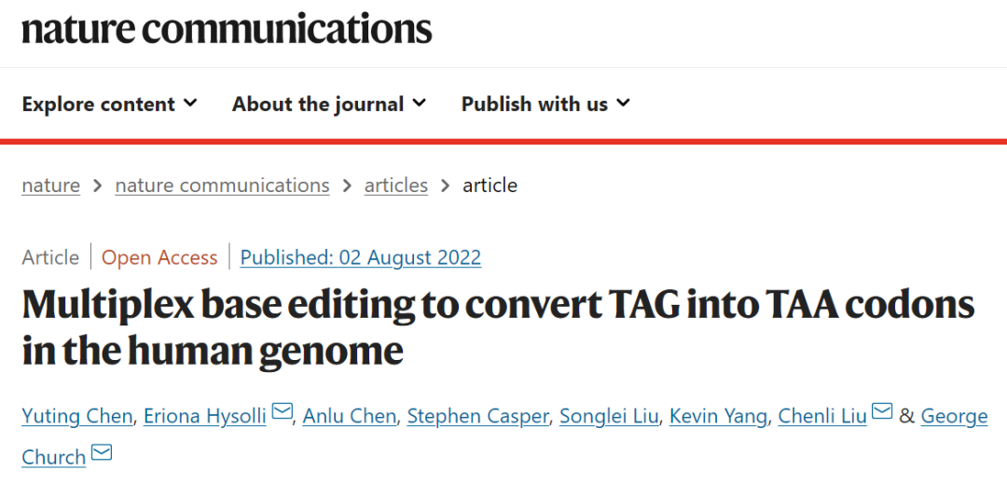This screenshot has width=1007, height=484.
Task: Click envelope icon after George Church
Action: tap(101, 455)
